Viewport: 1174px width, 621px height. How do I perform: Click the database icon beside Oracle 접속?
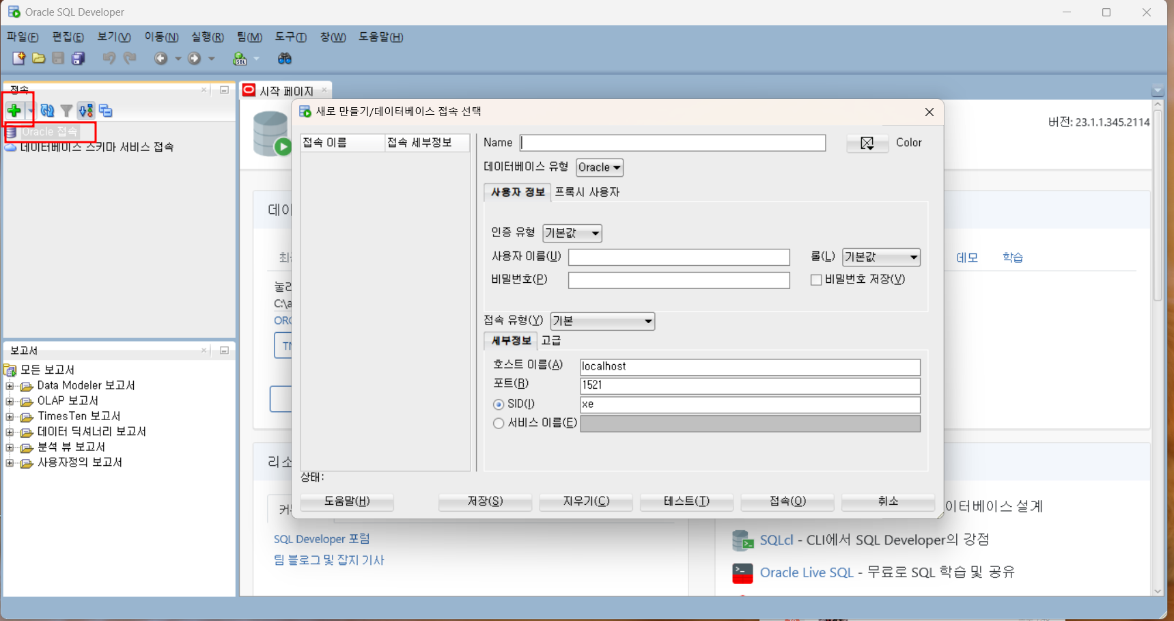click(x=11, y=132)
